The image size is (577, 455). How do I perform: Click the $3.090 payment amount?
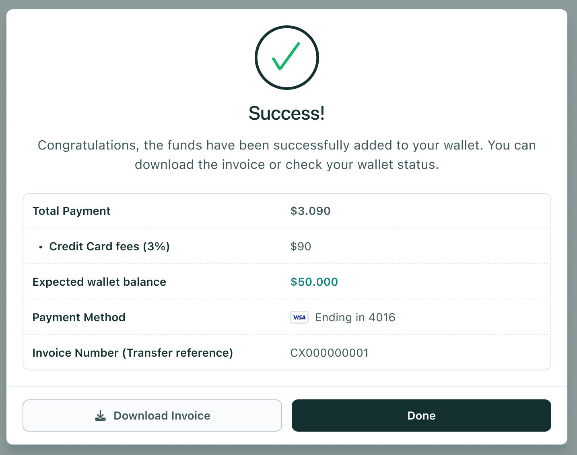[x=311, y=211]
